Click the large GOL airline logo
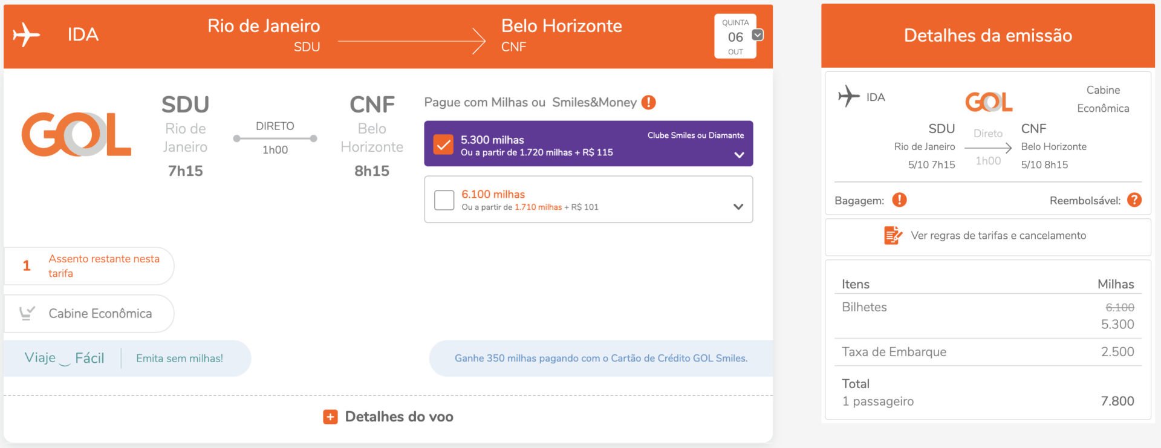1161x448 pixels. point(76,134)
